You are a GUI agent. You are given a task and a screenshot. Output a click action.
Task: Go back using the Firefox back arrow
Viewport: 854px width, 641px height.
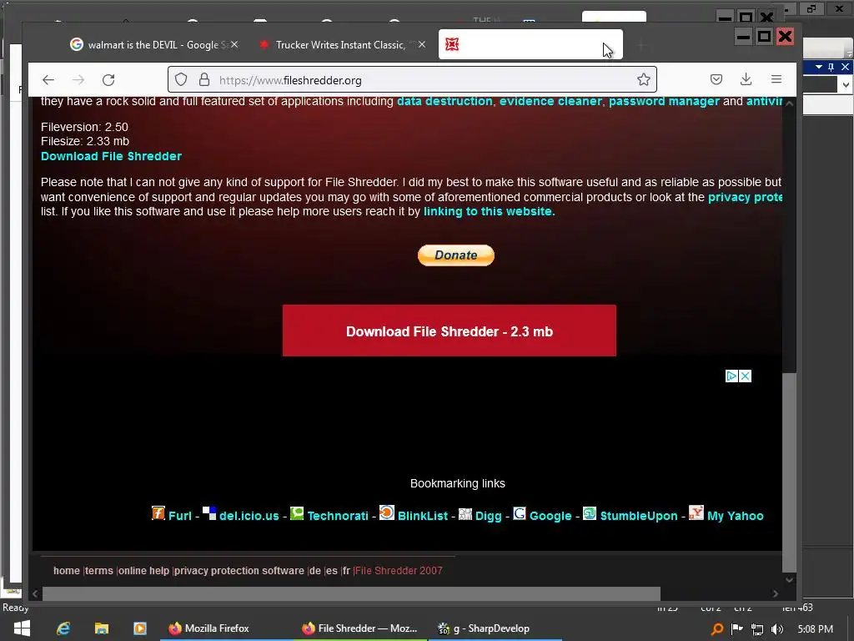pyautogui.click(x=48, y=80)
